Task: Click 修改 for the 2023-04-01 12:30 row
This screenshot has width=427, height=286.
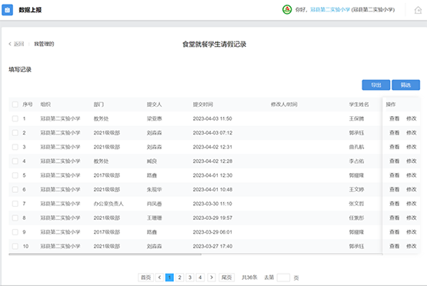Action: click(411, 175)
